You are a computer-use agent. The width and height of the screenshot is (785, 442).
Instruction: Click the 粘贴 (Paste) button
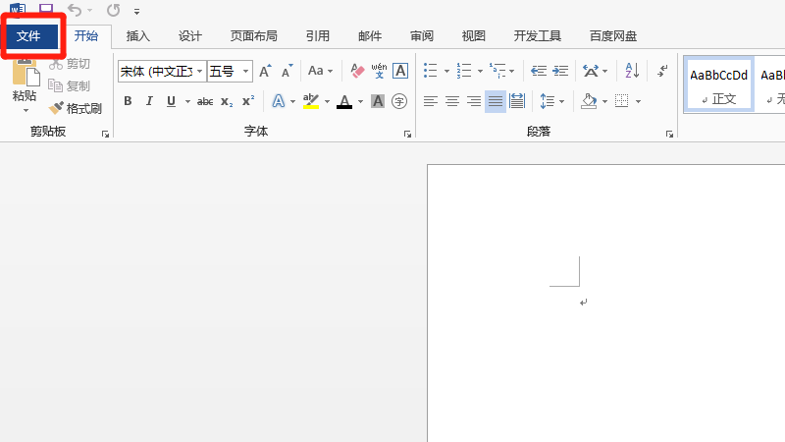pyautogui.click(x=25, y=83)
